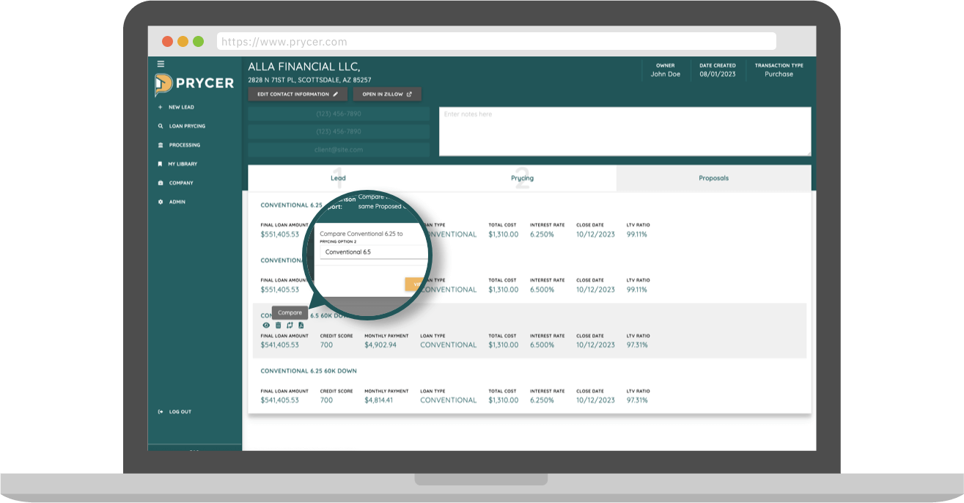The width and height of the screenshot is (964, 503).
Task: Click the Prycer logo
Action: click(194, 84)
